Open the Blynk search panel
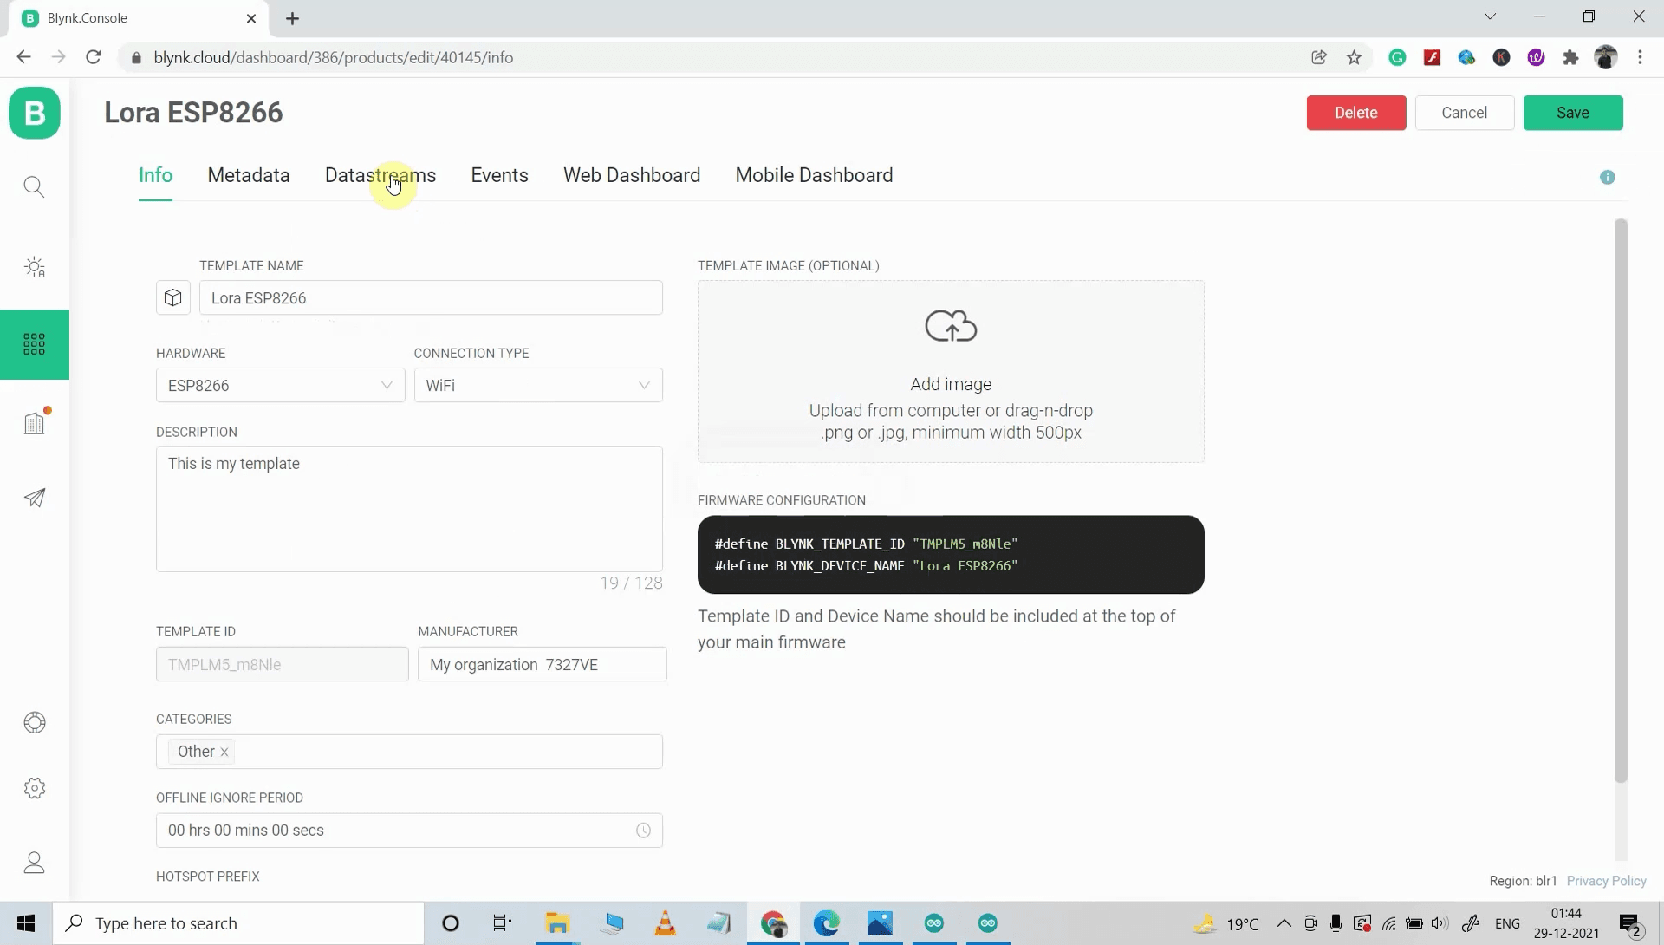Viewport: 1664px width, 945px height. point(34,186)
